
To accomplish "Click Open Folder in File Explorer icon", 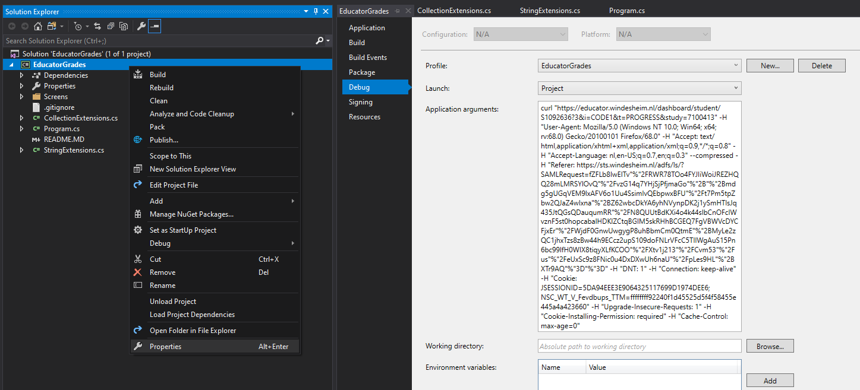I will click(x=138, y=331).
